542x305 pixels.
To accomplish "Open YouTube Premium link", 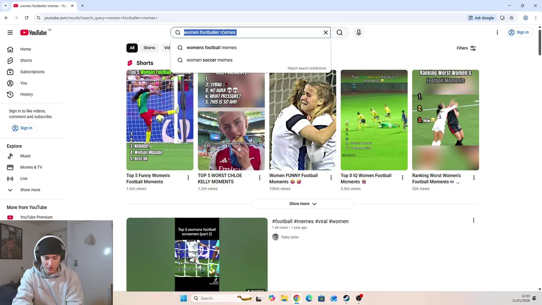I will [x=36, y=217].
